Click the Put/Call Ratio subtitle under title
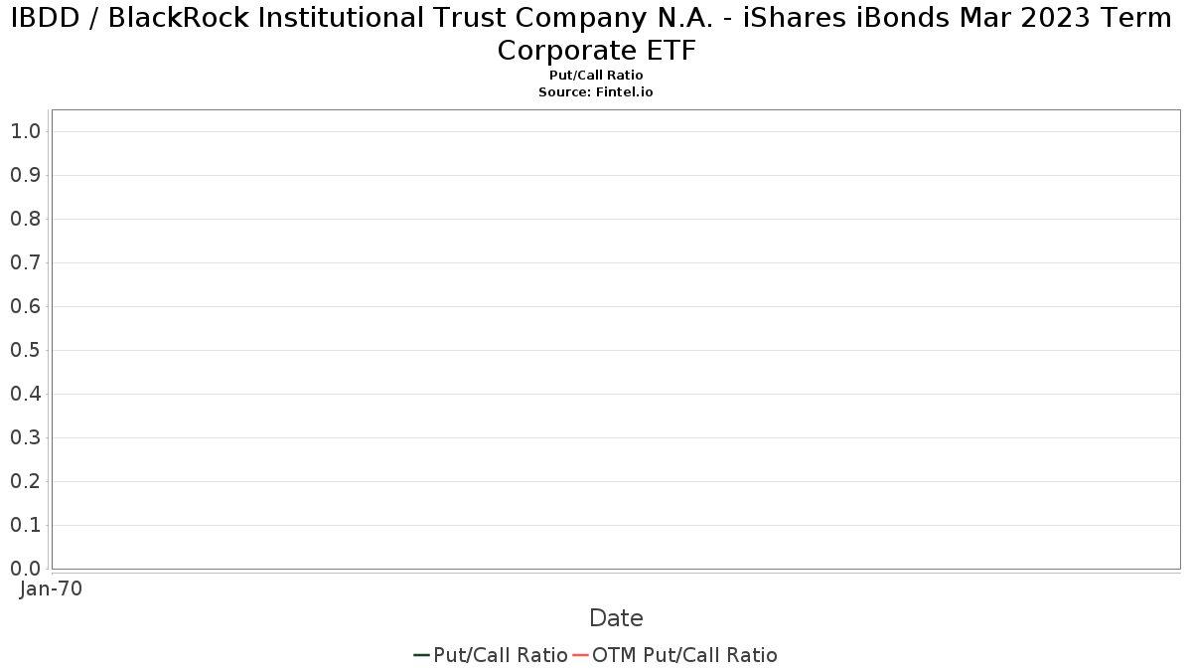This screenshot has width=1192, height=671. click(x=596, y=75)
